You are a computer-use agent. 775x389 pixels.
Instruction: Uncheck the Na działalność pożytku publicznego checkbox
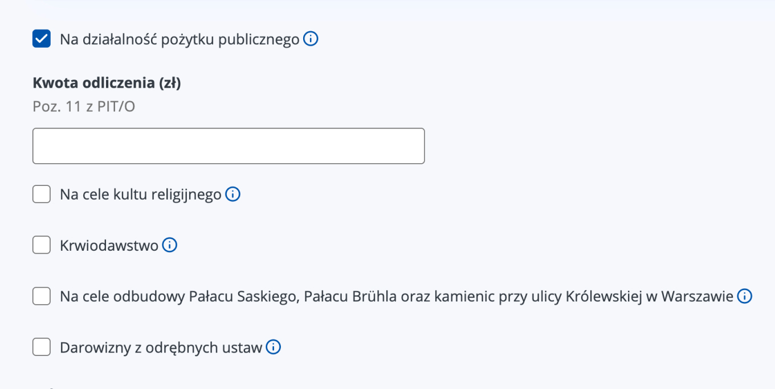click(42, 39)
